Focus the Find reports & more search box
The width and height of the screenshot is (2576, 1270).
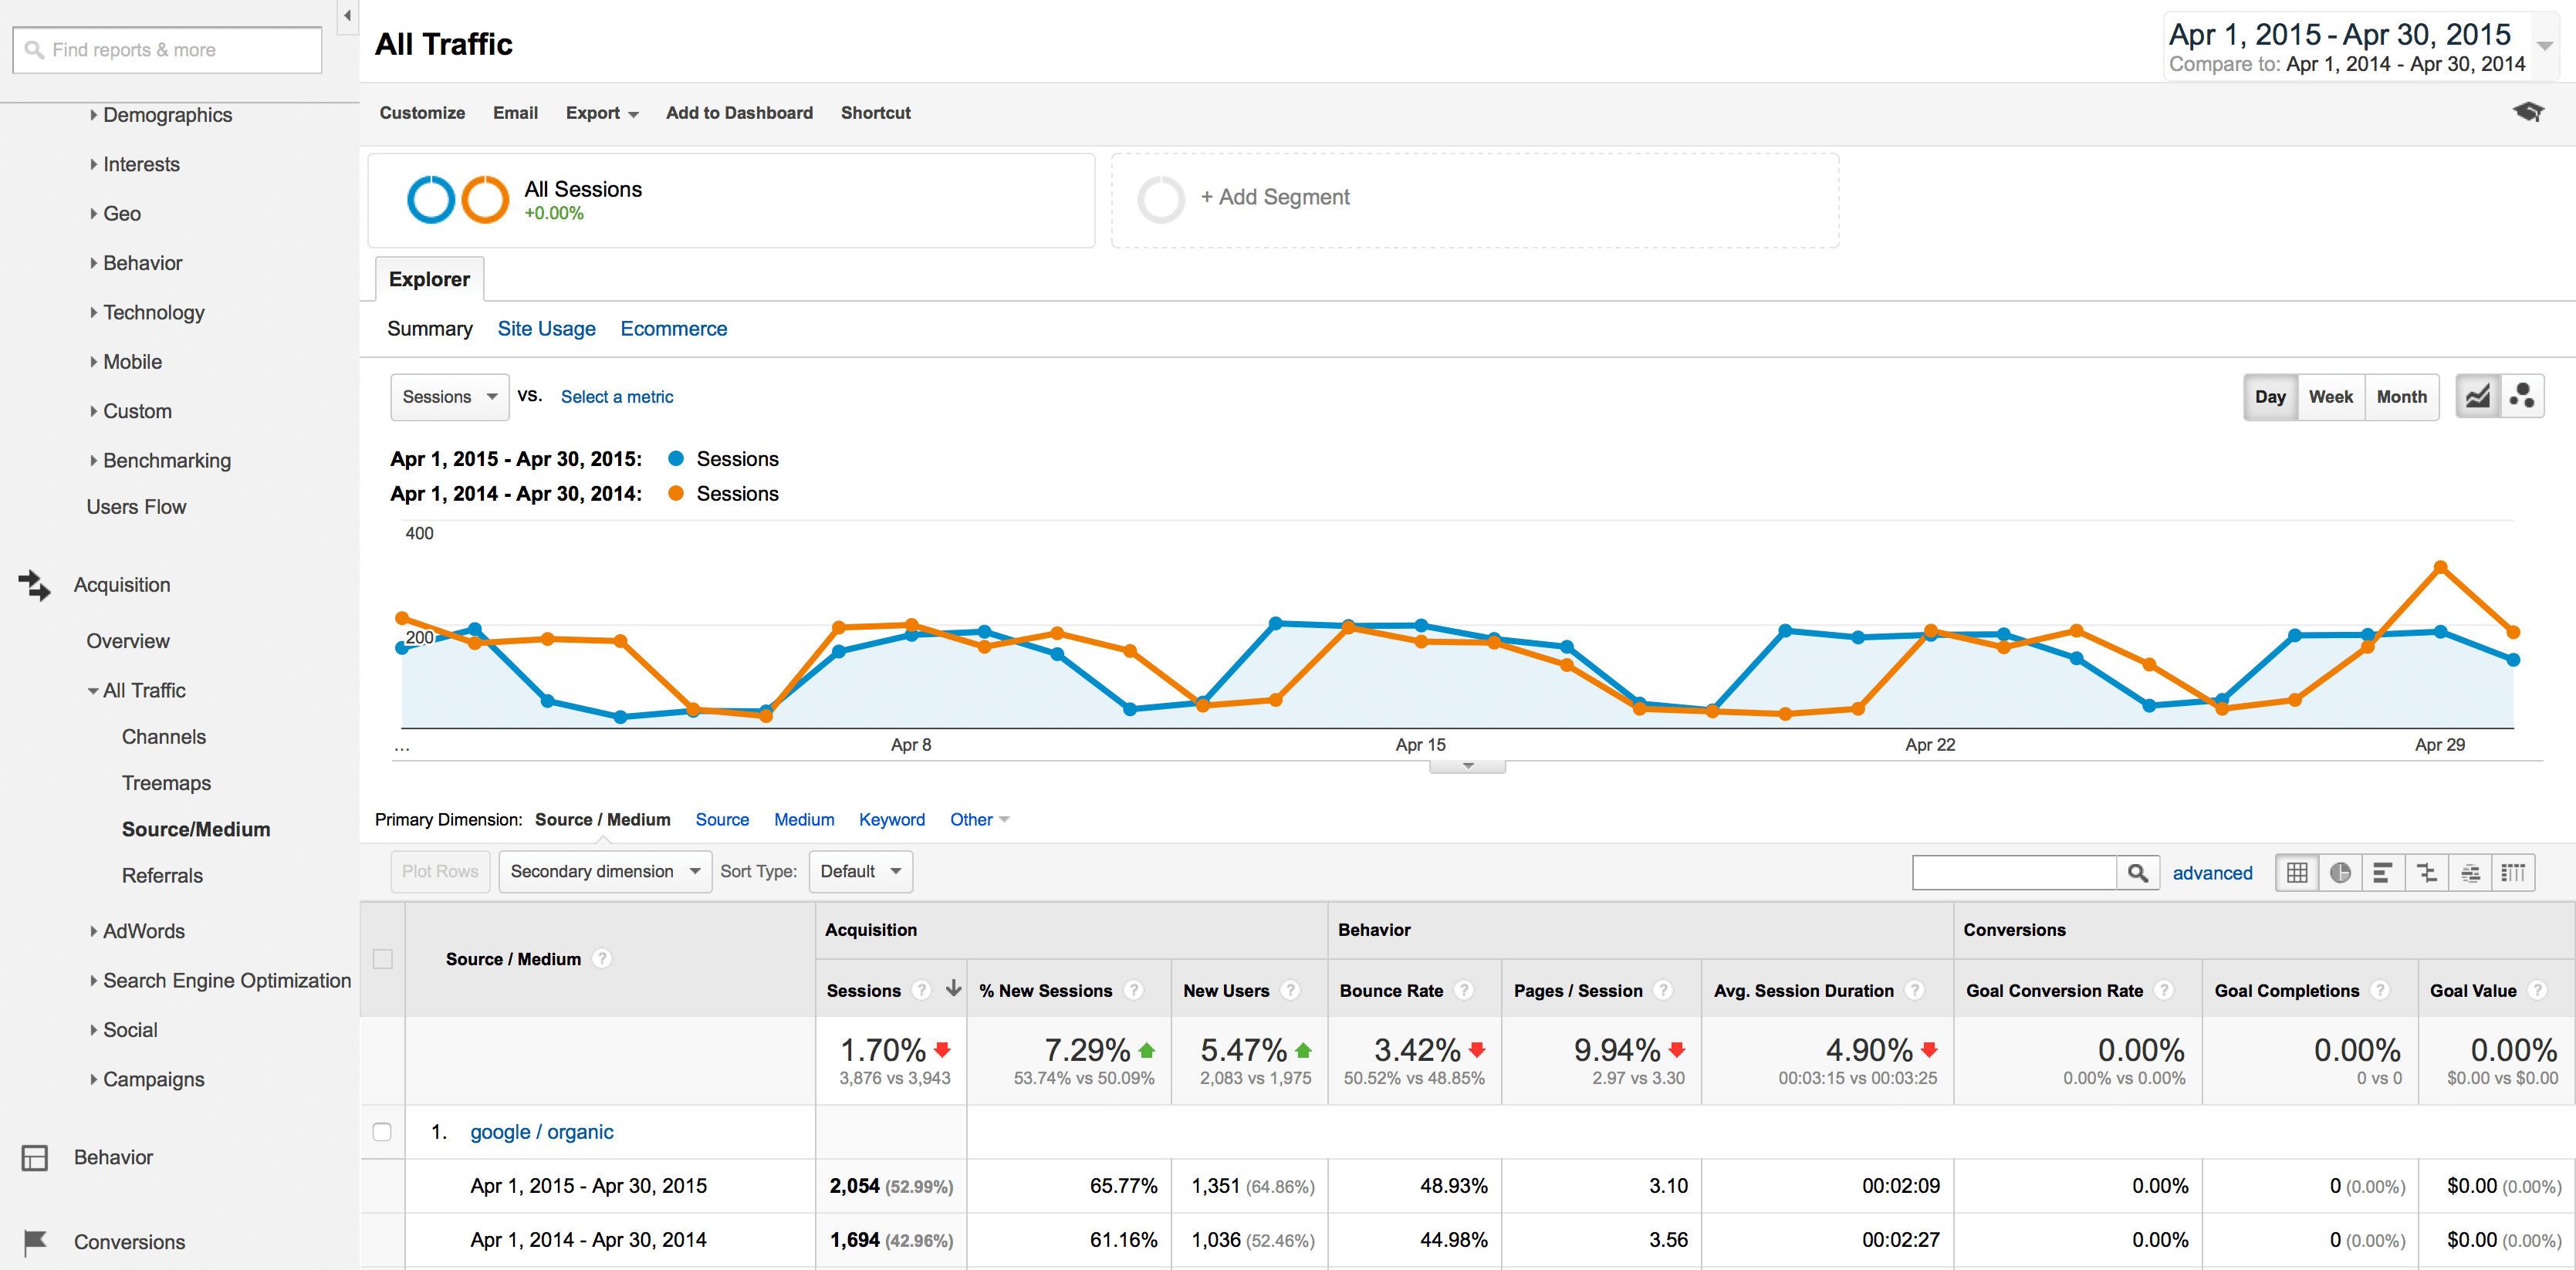167,50
